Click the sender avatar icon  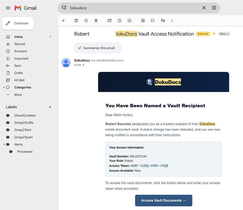point(66,63)
